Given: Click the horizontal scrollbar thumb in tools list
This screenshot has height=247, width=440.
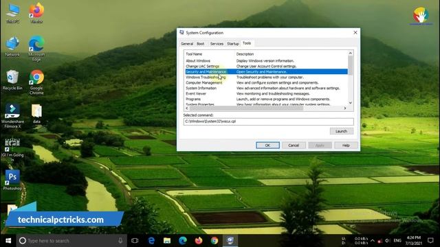Looking at the screenshot, I should 246,108.
